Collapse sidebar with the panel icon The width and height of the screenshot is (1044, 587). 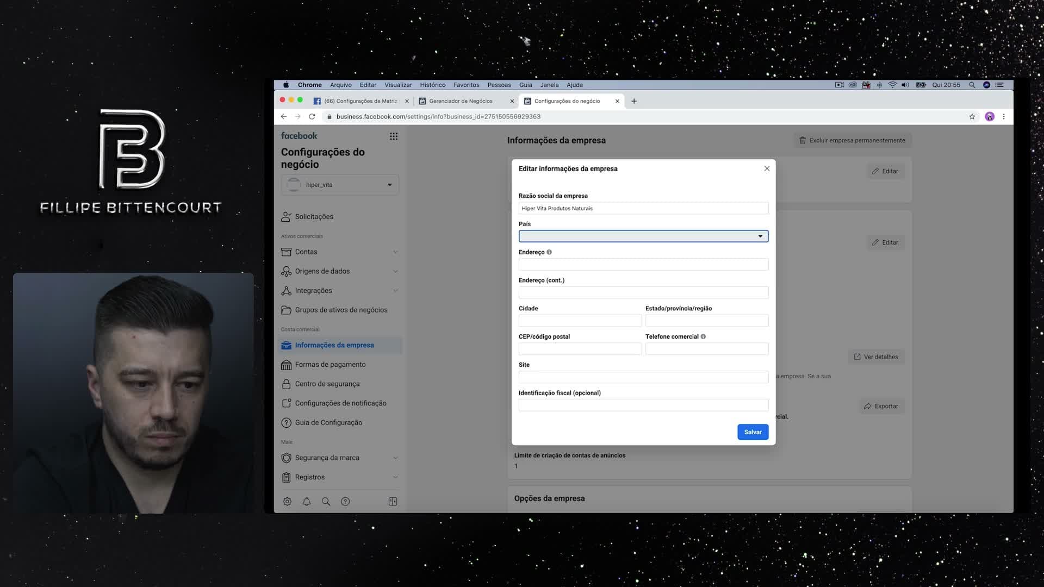tap(393, 502)
